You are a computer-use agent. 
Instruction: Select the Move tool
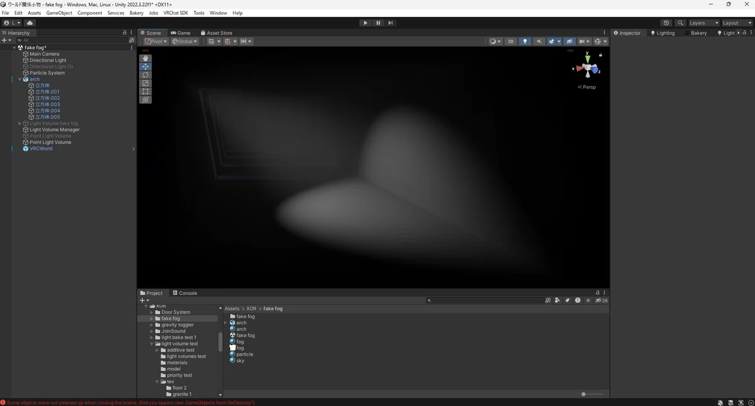[145, 67]
